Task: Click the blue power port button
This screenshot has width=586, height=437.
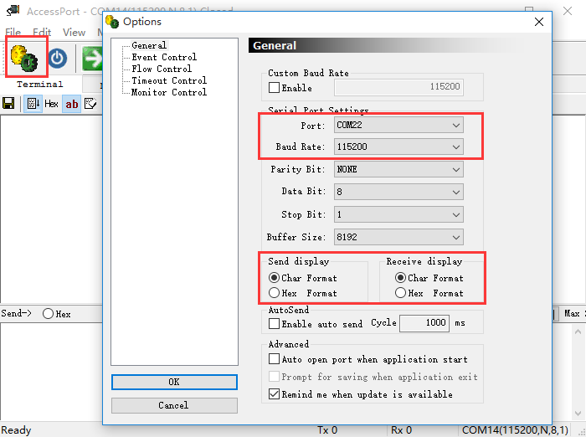Action: (57, 58)
